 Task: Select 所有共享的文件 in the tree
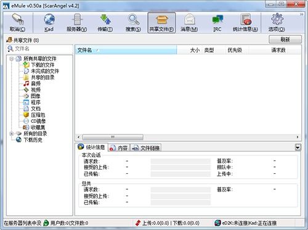(39, 59)
